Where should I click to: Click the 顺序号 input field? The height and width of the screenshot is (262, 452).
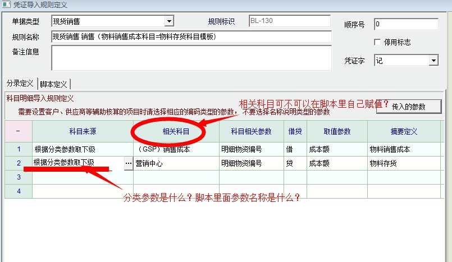click(x=405, y=24)
